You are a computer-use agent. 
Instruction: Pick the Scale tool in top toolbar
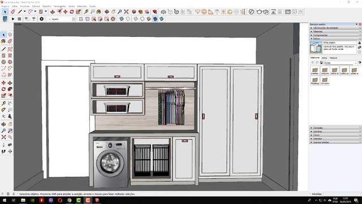click(x=78, y=11)
